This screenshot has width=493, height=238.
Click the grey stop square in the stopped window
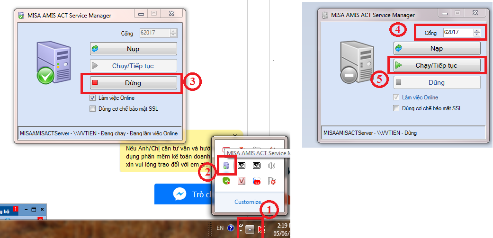pyautogui.click(x=398, y=82)
